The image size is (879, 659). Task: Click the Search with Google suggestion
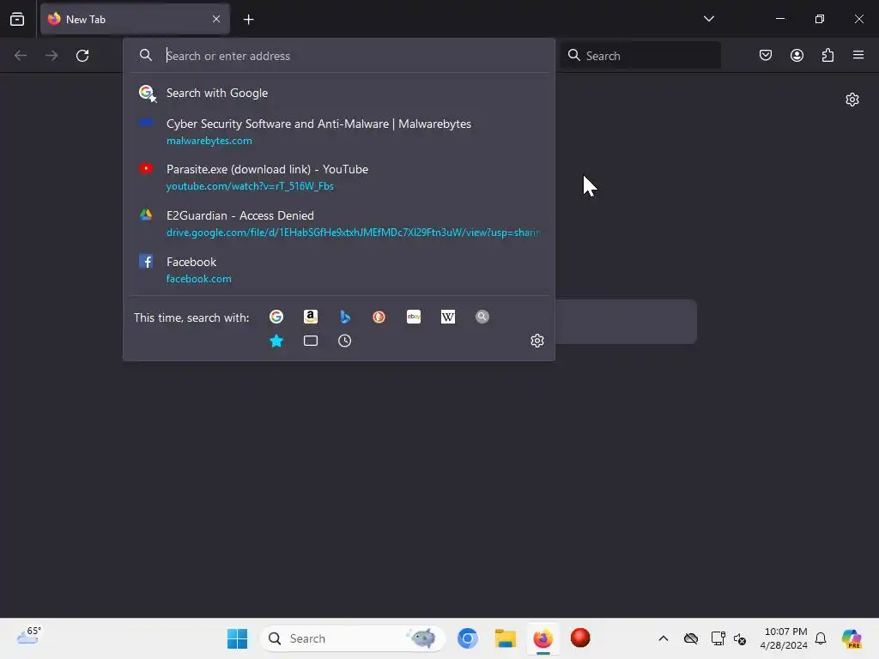click(339, 93)
